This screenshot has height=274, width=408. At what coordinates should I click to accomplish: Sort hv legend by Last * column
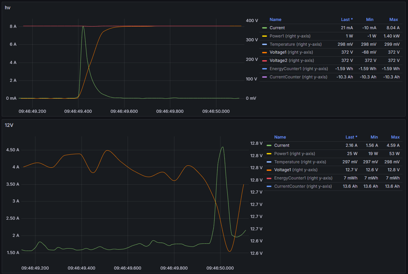click(347, 20)
